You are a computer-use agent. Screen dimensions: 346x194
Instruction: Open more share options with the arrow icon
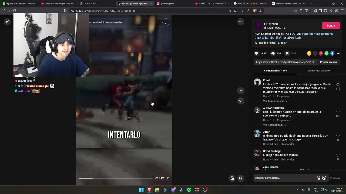click(x=338, y=53)
